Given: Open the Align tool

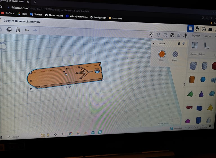Looking at the screenshot, I should pyautogui.click(x=179, y=35).
